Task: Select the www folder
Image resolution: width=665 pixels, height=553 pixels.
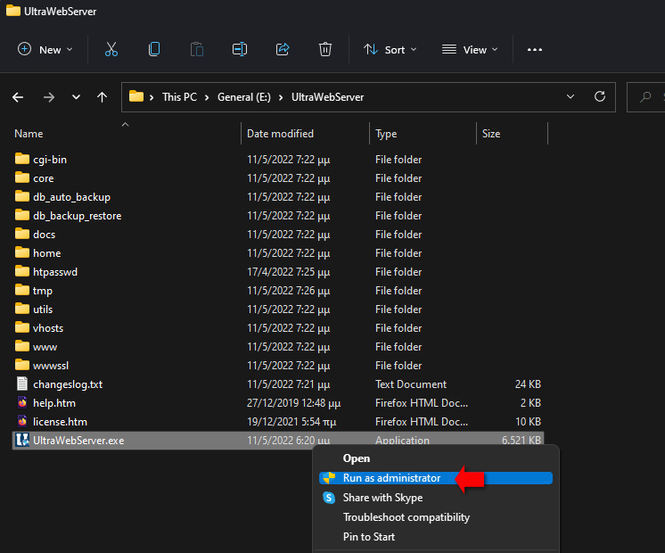Action: coord(45,347)
